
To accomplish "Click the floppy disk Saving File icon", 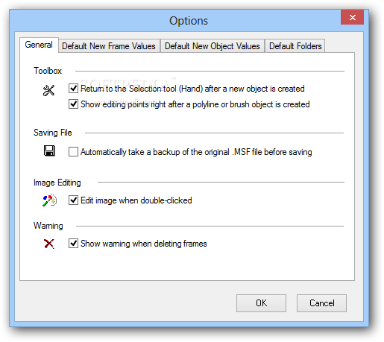I will (49, 151).
